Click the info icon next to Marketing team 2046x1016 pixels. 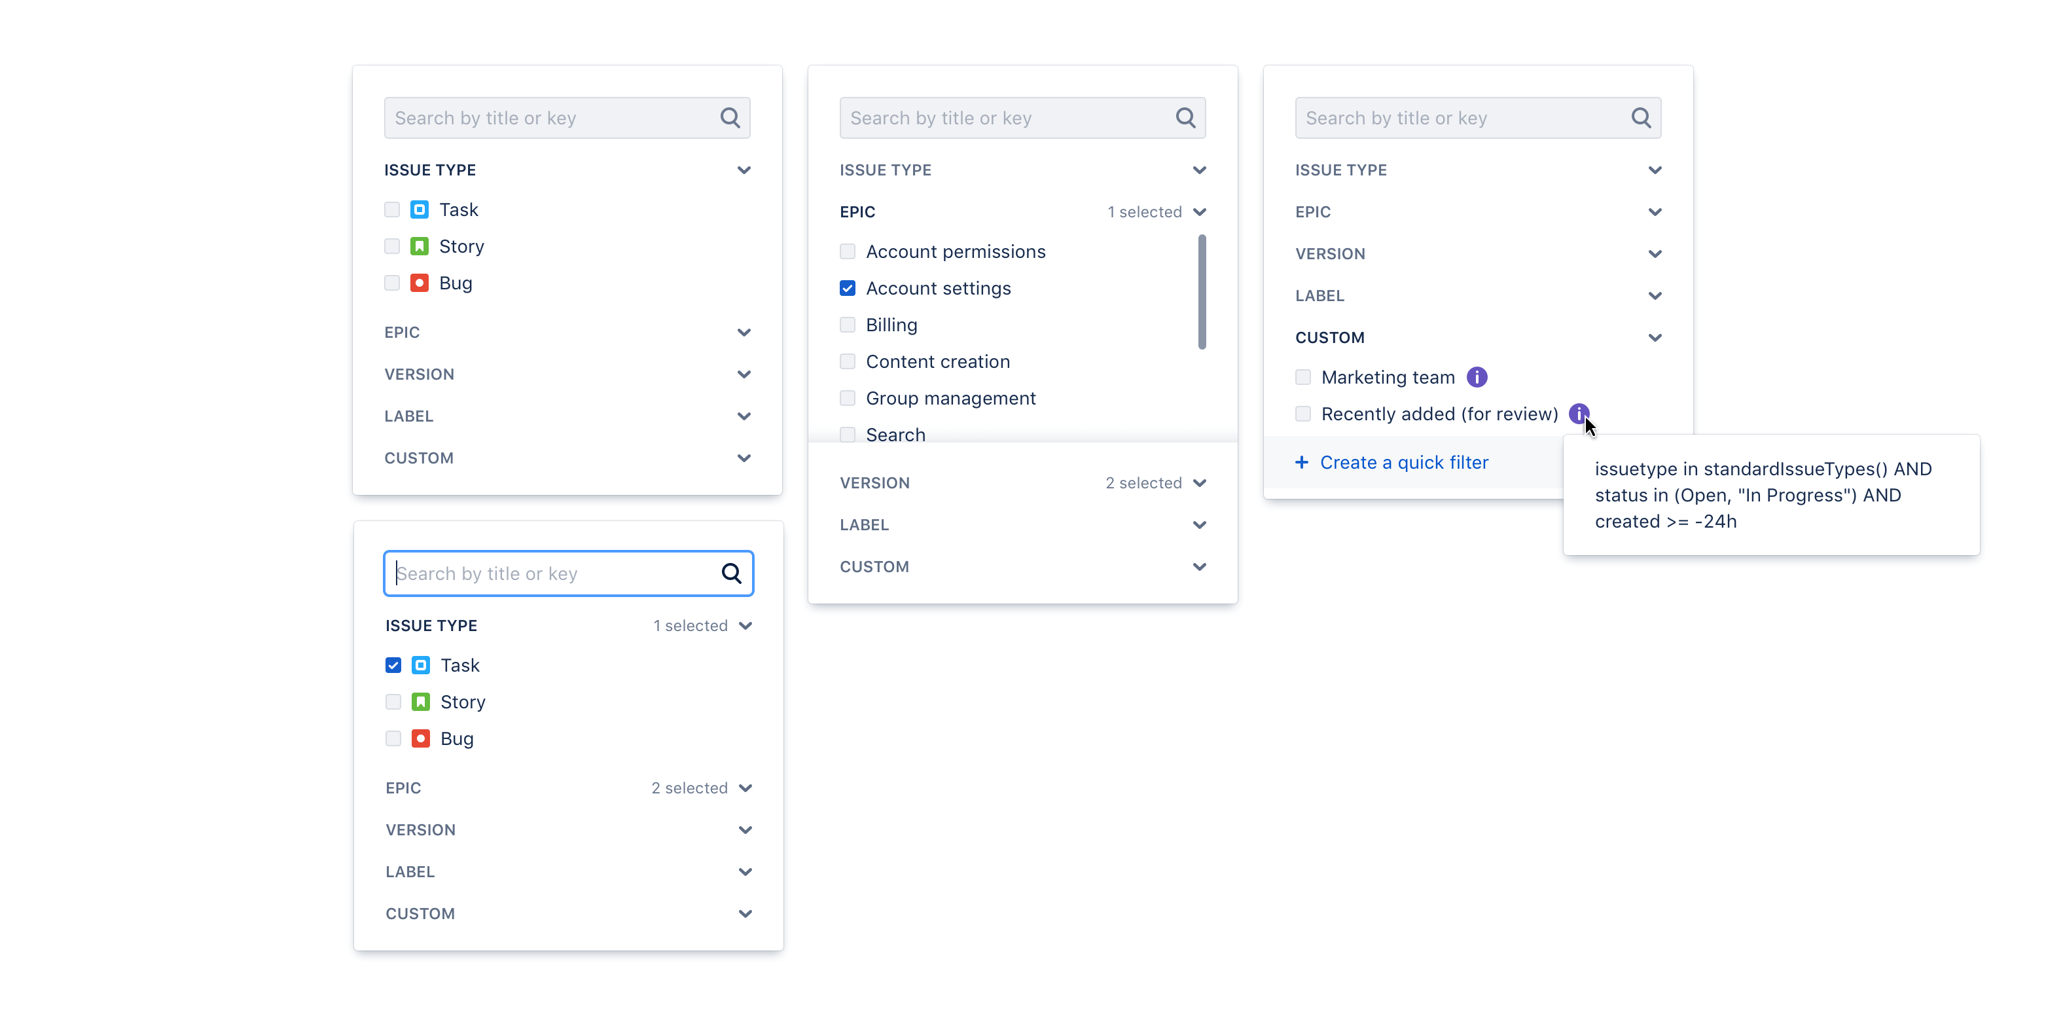1476,377
